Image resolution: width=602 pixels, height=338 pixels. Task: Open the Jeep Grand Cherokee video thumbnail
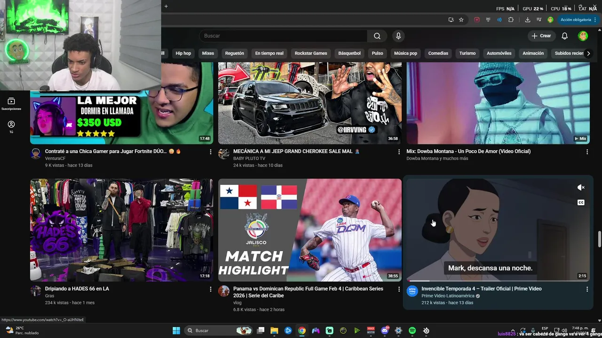pos(310,103)
